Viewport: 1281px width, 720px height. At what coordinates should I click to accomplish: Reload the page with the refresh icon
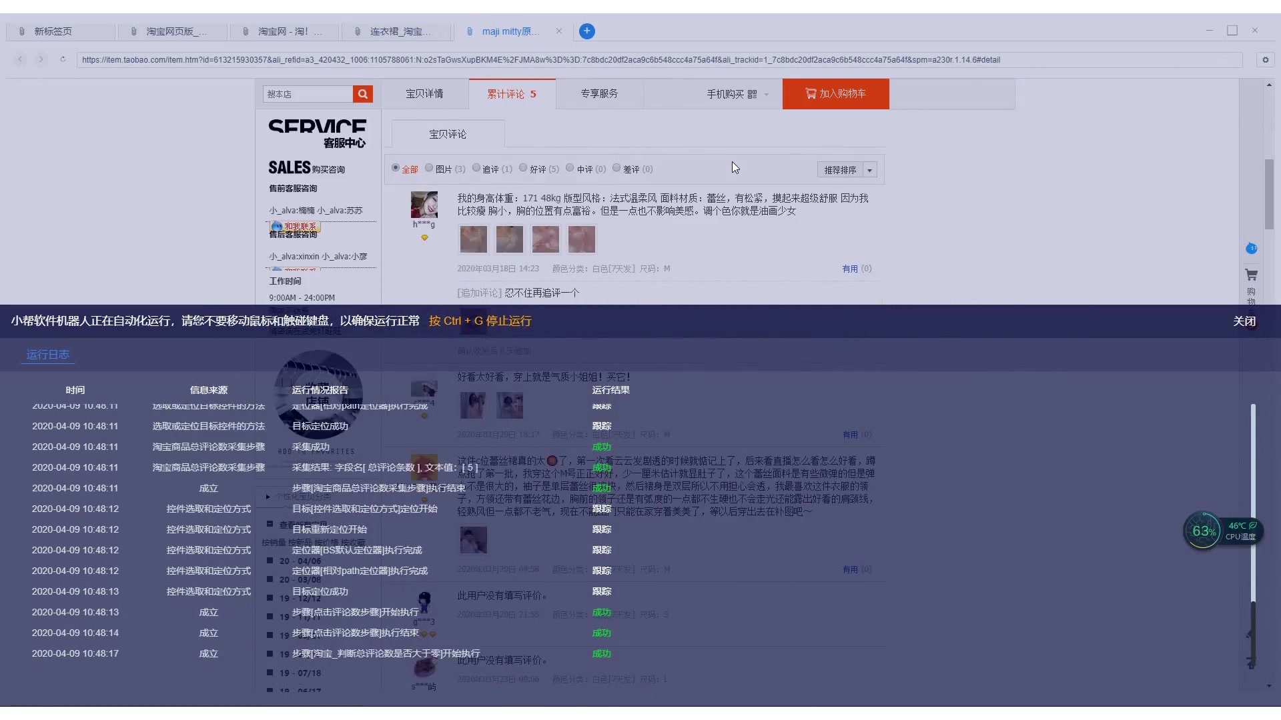click(63, 59)
